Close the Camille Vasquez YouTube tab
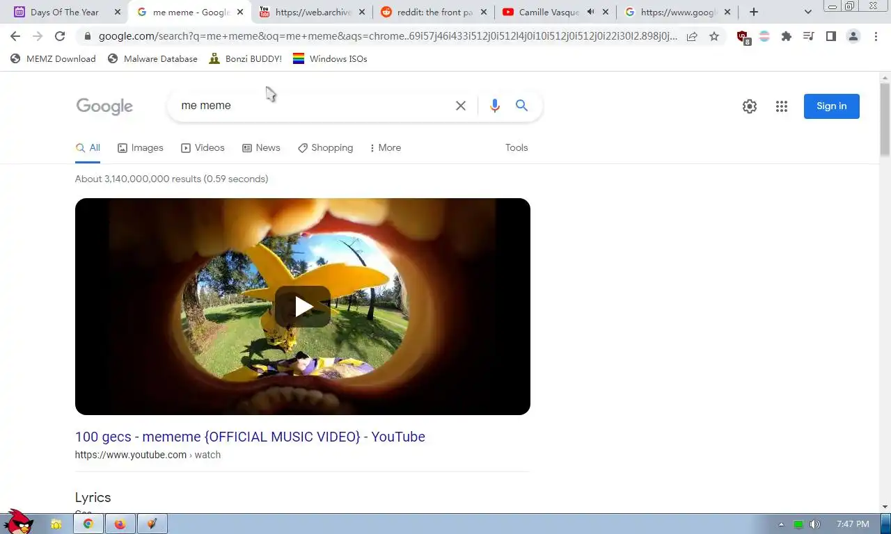891x534 pixels. (606, 12)
